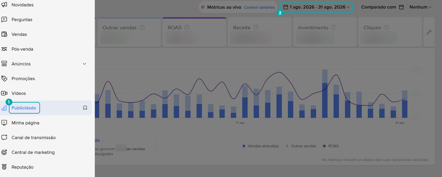The image size is (442, 177).
Task: Click the pencil edit metrics icon
Action: click(429, 32)
